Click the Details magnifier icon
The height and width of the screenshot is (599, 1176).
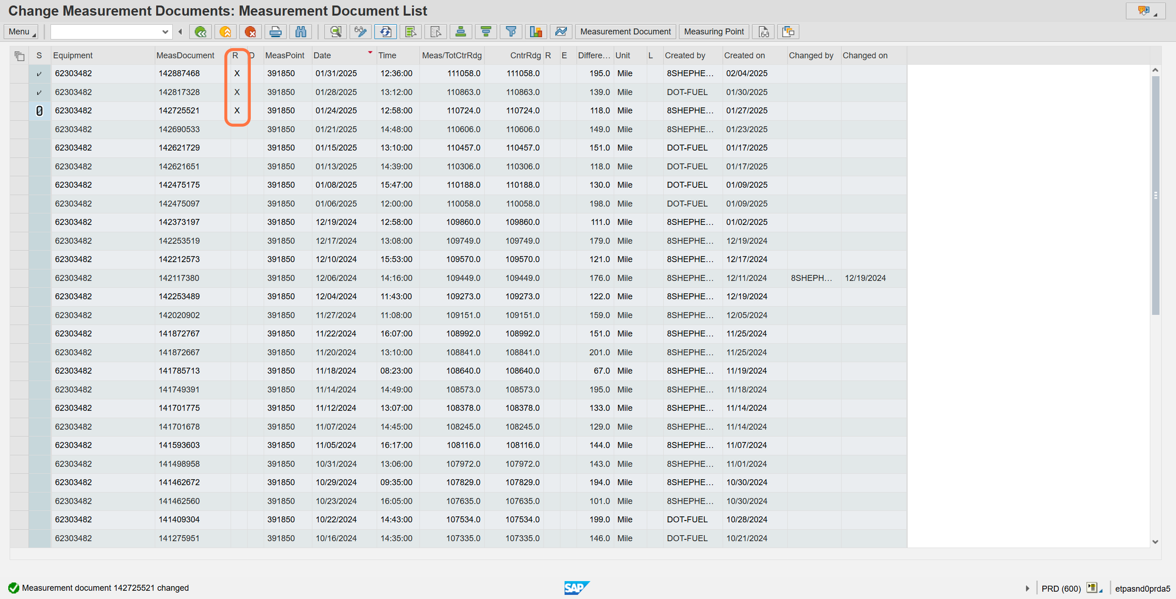point(336,32)
